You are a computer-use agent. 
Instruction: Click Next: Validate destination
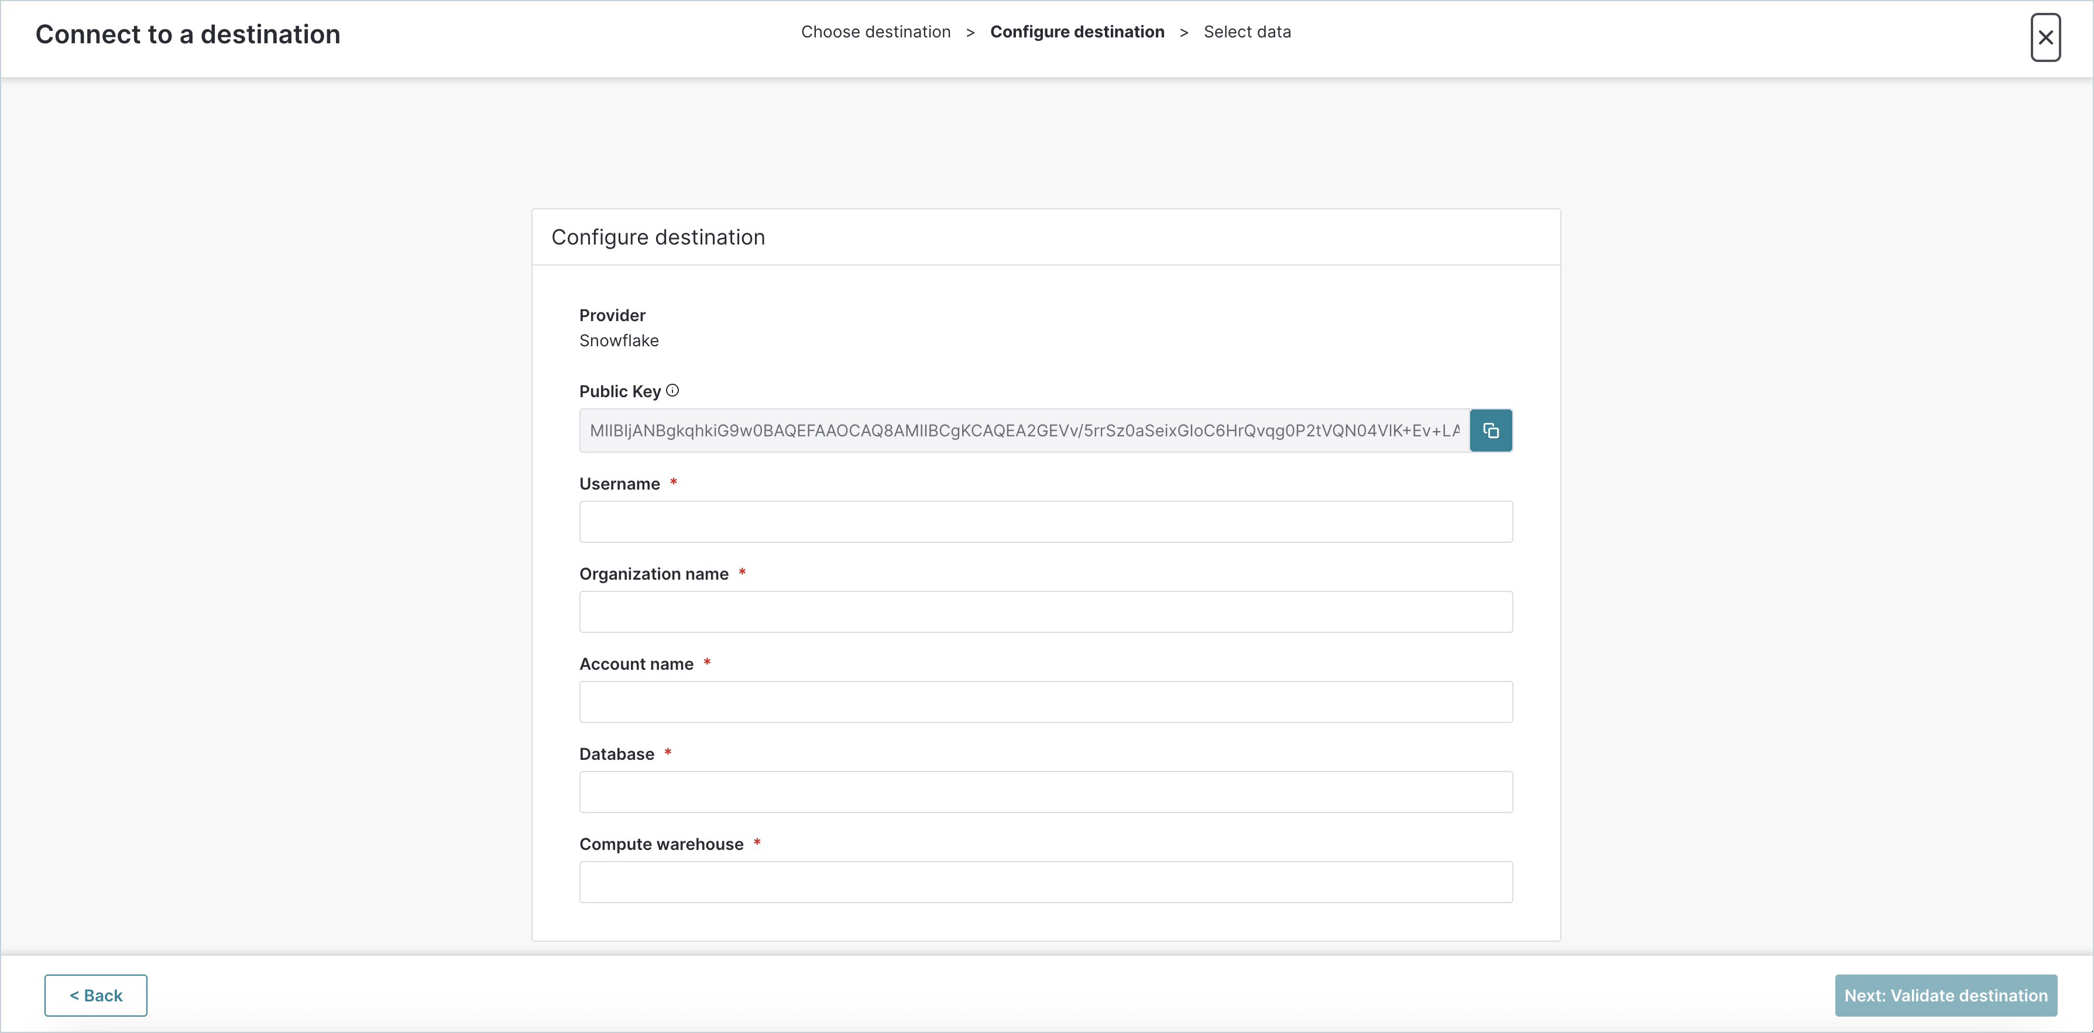[1945, 995]
